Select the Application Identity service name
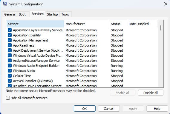170x114 pixels. (x=27, y=35)
